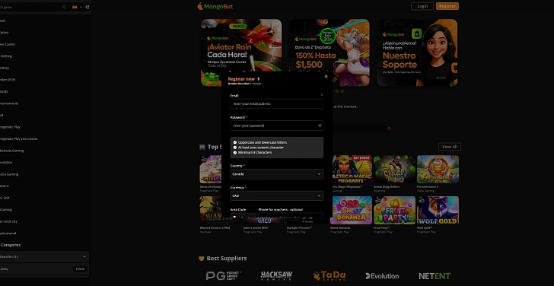554x286 pixels.
Task: Open the Live Casino sidebar menu item
Action: pyautogui.click(x=8, y=44)
